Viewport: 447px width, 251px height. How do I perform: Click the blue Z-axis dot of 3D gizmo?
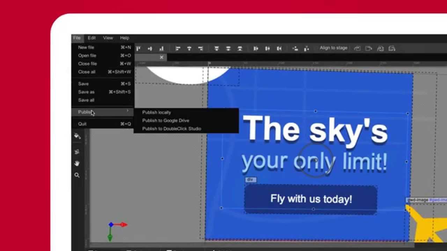(x=111, y=225)
